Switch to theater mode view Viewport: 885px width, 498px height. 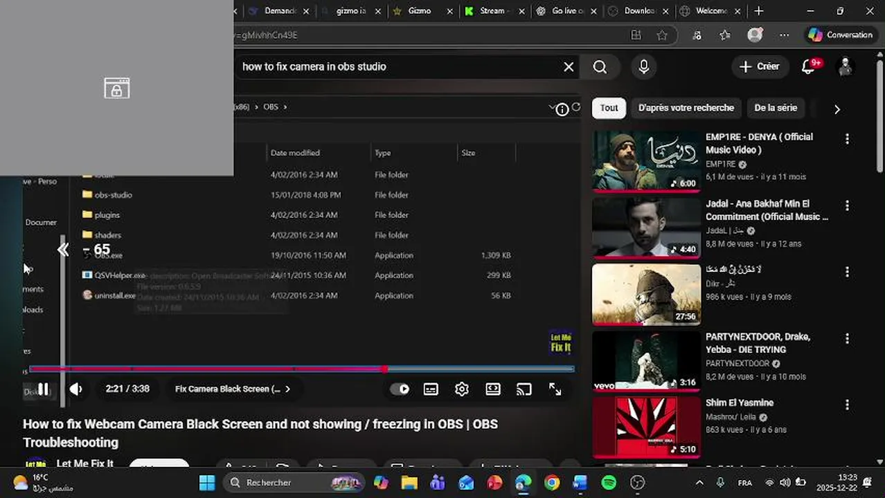pyautogui.click(x=493, y=389)
